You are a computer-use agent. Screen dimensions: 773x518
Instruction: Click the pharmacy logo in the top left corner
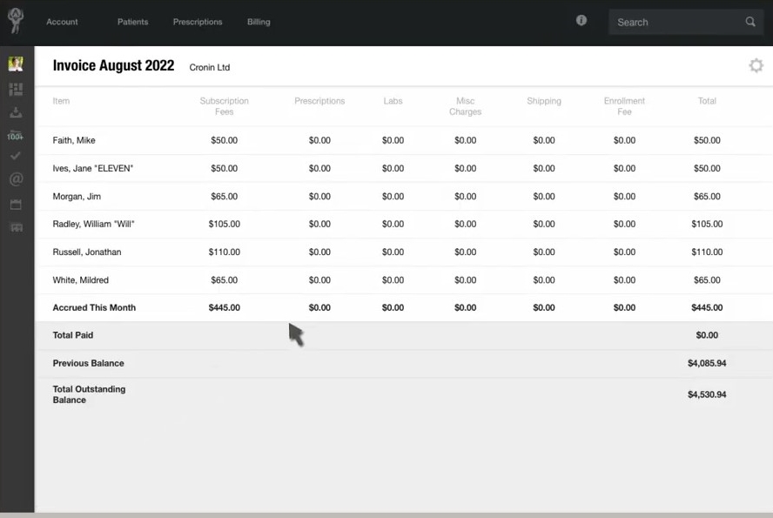(14, 20)
